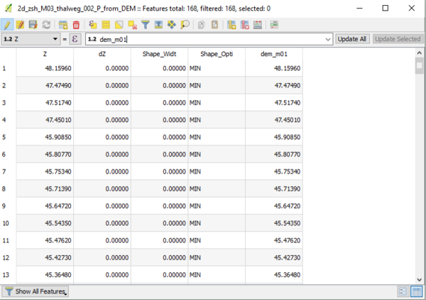Sort by the dem_m01 column header
This screenshot has height=300, width=426.
(x=273, y=54)
